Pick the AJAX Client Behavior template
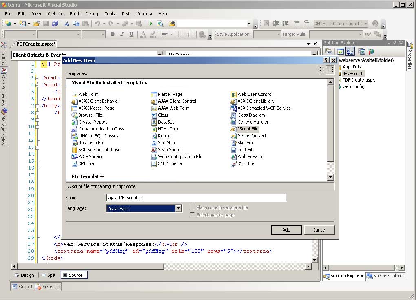The width and height of the screenshot is (416, 300). (95, 101)
